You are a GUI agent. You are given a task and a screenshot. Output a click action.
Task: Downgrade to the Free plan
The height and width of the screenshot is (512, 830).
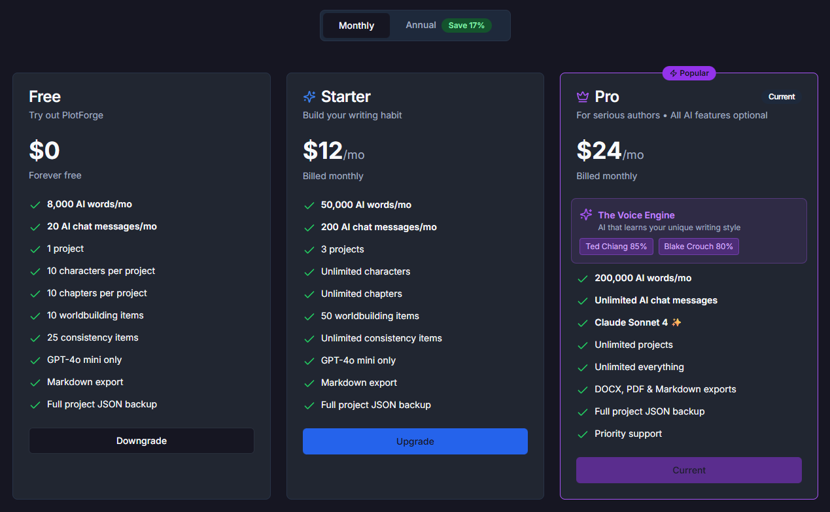141,441
